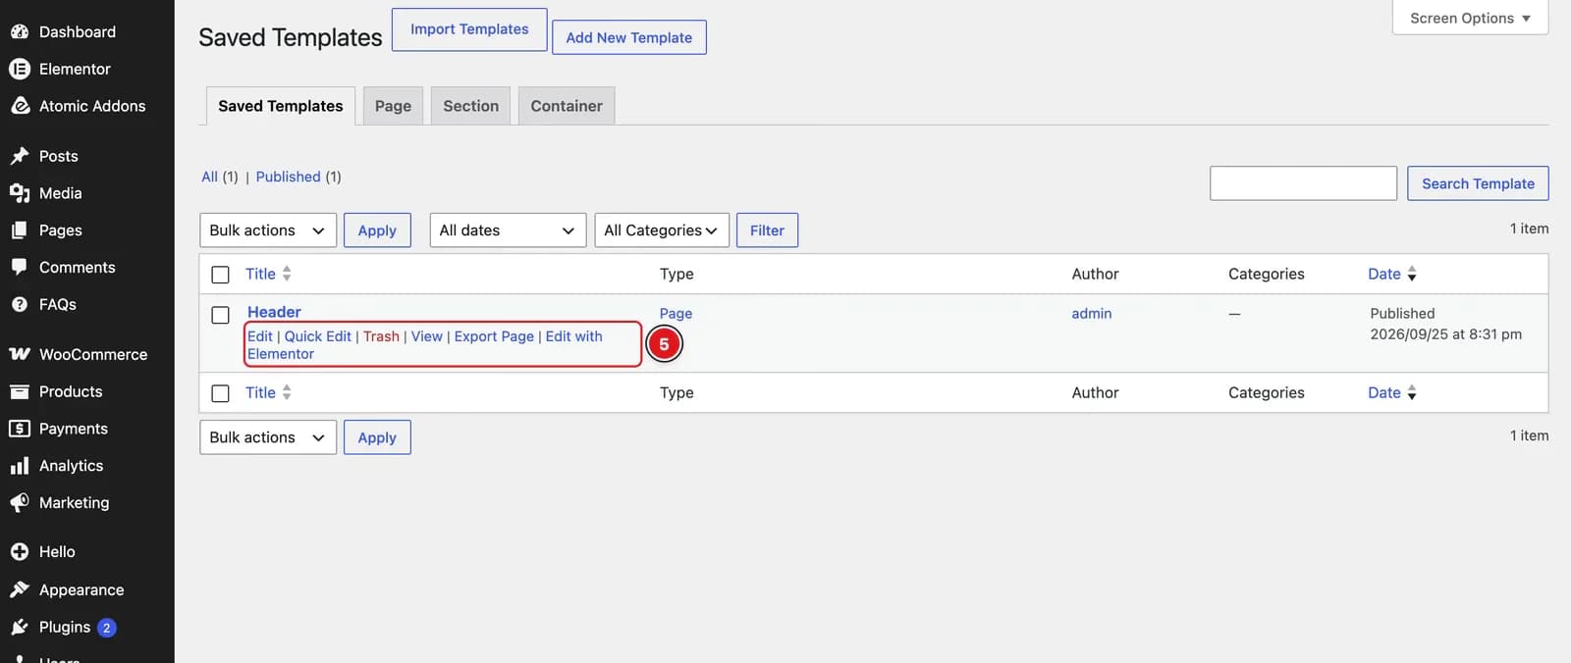The image size is (1571, 663).
Task: Open the bottom Bulk actions dropdown
Action: tap(268, 437)
